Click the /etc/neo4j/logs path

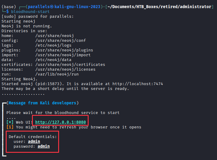[53, 45]
